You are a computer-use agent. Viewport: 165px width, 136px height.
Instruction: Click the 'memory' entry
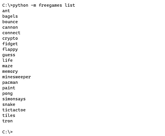10,72
